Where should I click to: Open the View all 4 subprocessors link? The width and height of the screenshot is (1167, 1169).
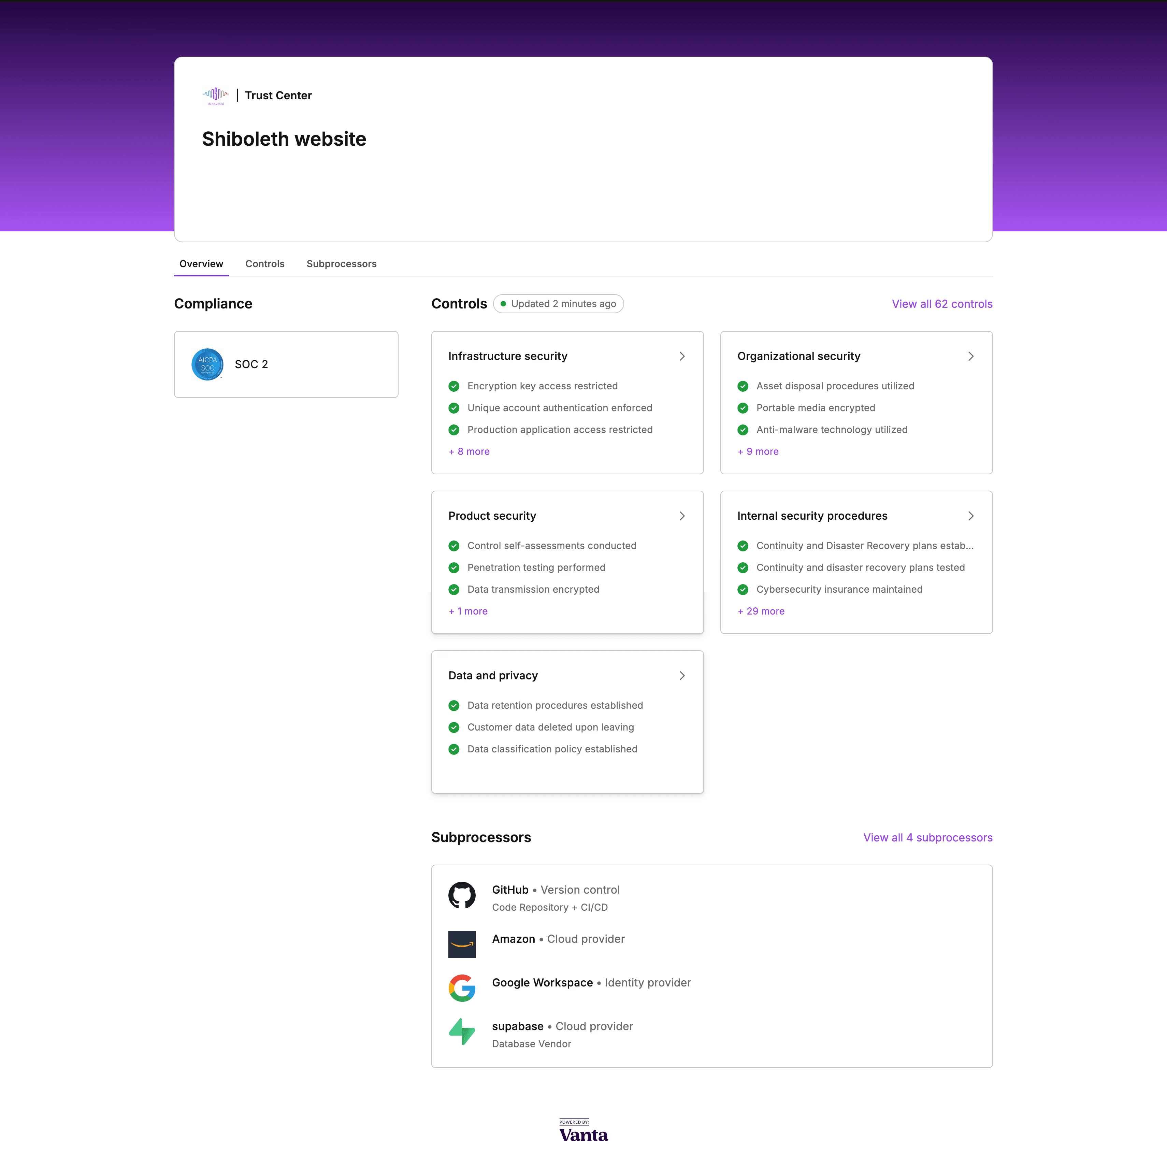(927, 837)
